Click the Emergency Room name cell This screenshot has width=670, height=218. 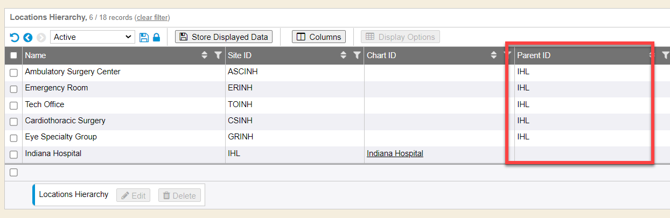(57, 88)
